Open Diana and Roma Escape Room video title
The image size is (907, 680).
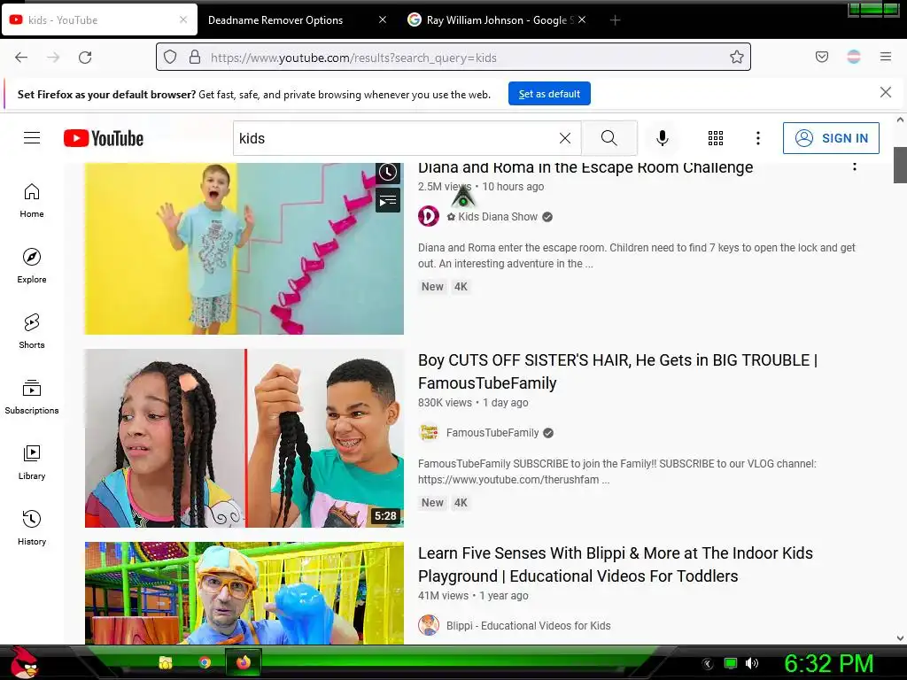(x=585, y=167)
